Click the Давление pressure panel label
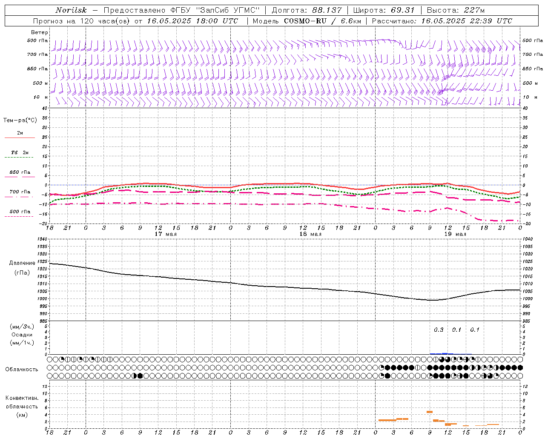Image resolution: width=545 pixels, height=436 pixels. pyautogui.click(x=22, y=263)
